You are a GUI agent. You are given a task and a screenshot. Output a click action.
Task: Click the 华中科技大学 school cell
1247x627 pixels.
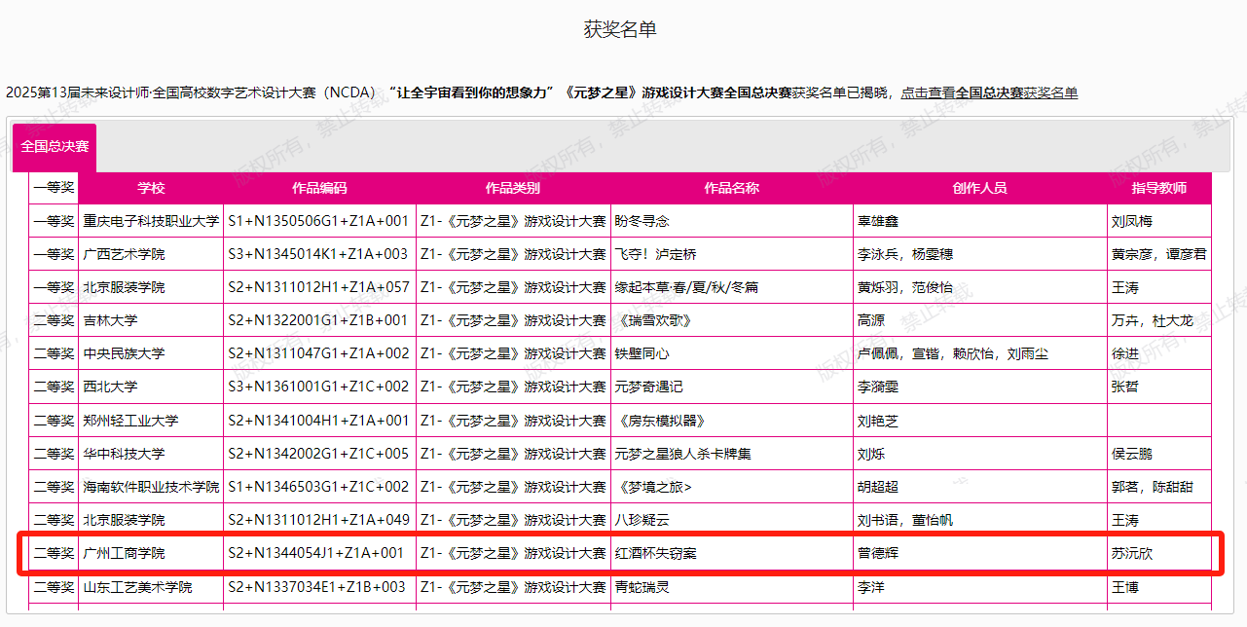point(124,454)
